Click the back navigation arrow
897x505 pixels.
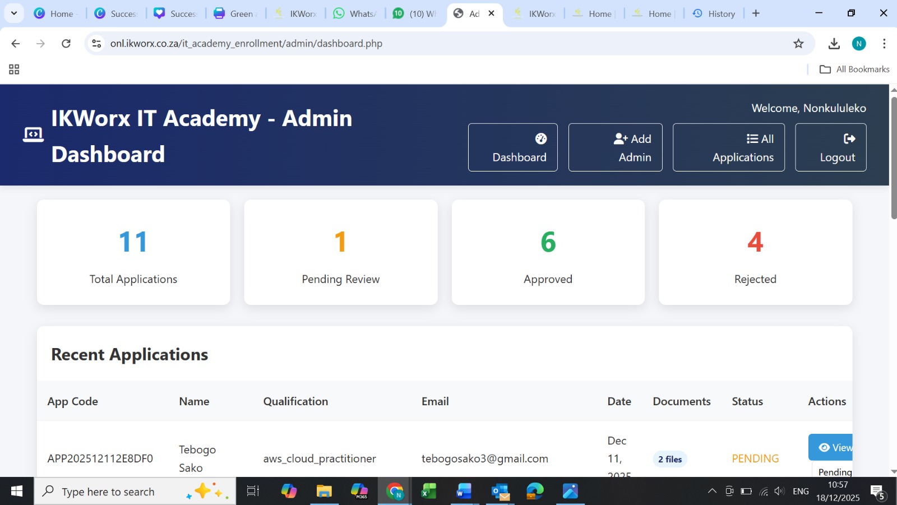coord(16,44)
